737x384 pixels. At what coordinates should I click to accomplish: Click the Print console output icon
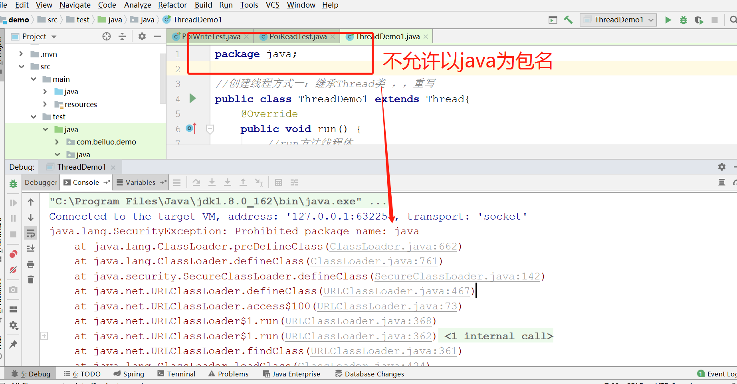click(x=31, y=264)
